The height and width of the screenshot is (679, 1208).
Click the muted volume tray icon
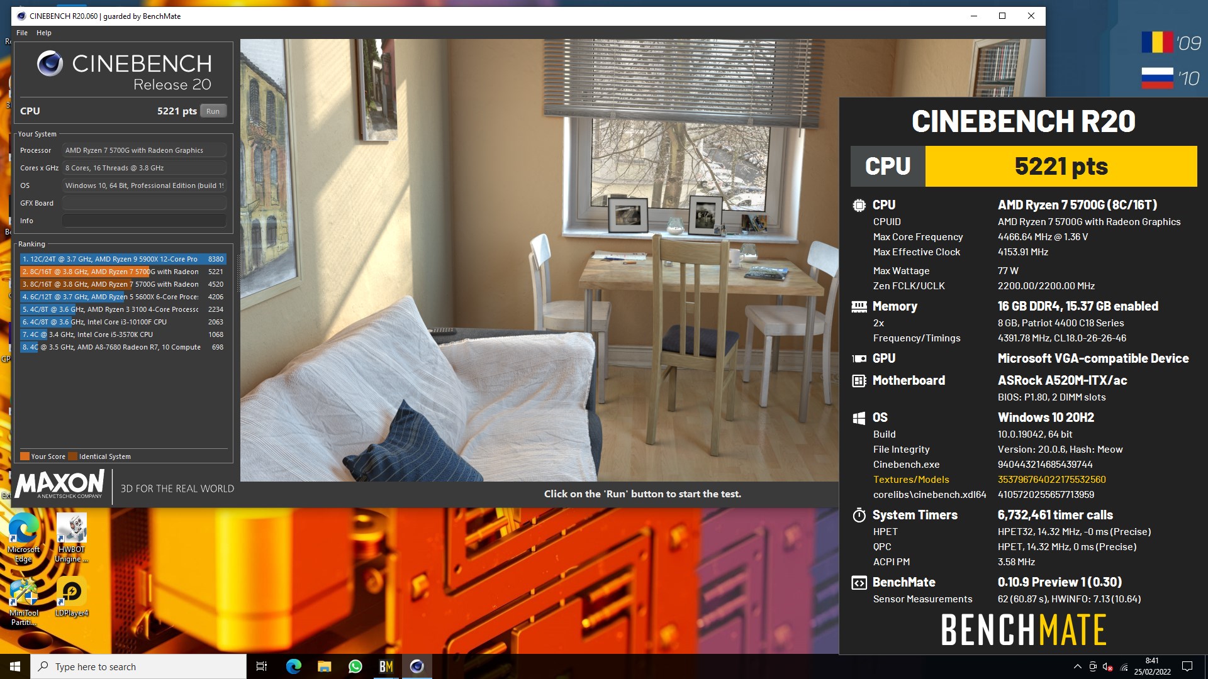1108,666
